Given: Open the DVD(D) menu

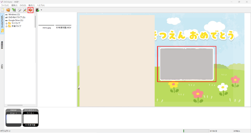Looking at the screenshot, I should [x=23, y=5].
